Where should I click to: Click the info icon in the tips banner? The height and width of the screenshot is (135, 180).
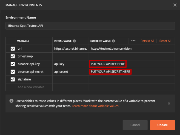click(11, 101)
